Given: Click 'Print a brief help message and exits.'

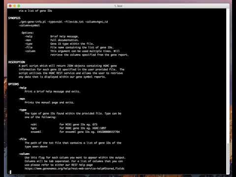Looking at the screenshot, I should 53,91.
